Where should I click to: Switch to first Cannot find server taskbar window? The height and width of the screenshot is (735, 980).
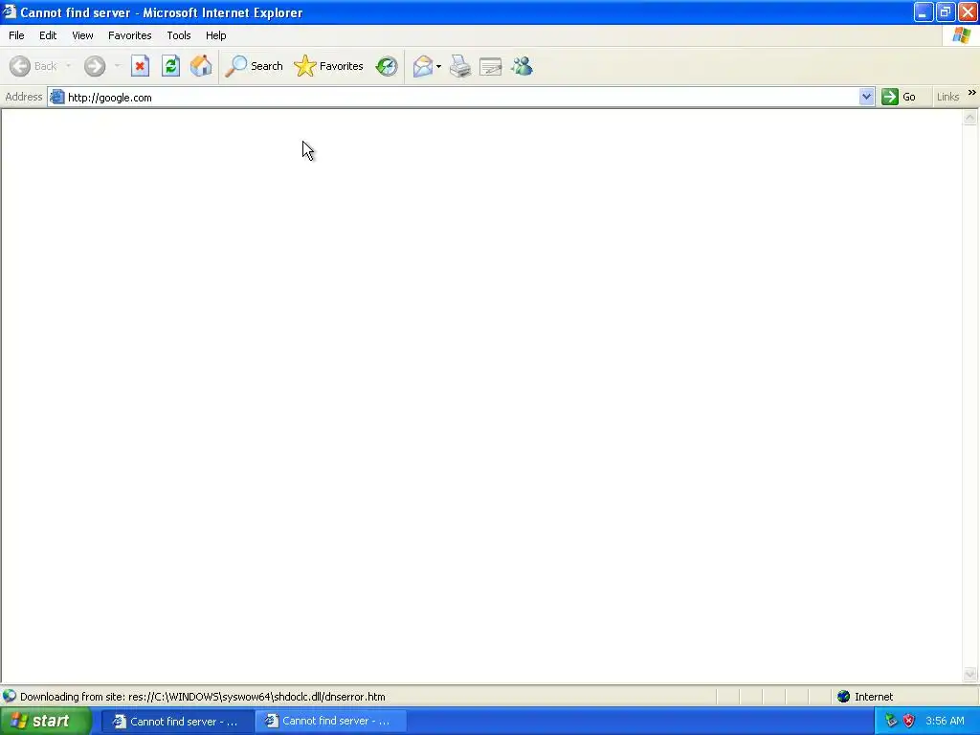click(x=177, y=722)
